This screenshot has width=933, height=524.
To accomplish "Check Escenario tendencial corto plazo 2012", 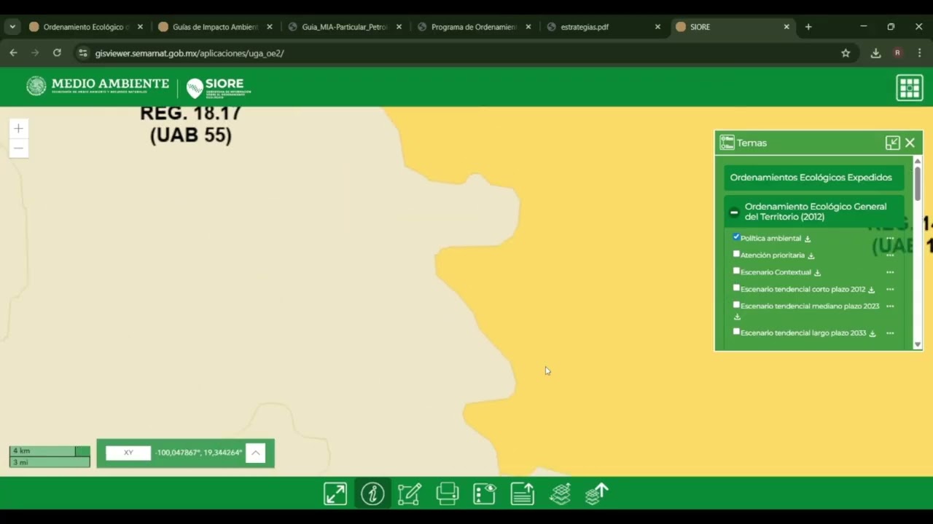I will (x=736, y=288).
